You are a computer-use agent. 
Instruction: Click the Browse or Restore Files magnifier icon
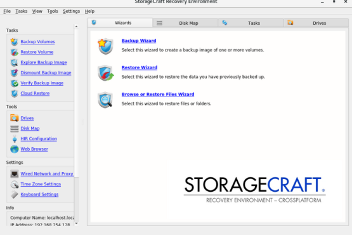(105, 100)
